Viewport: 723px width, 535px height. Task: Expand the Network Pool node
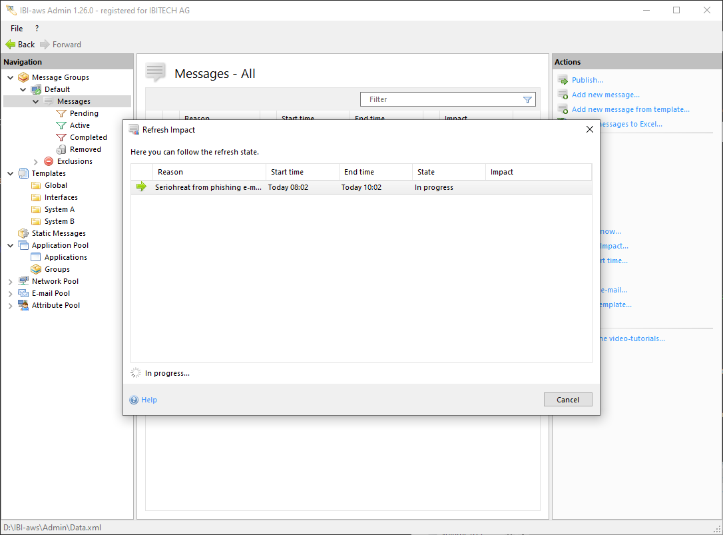(x=11, y=281)
